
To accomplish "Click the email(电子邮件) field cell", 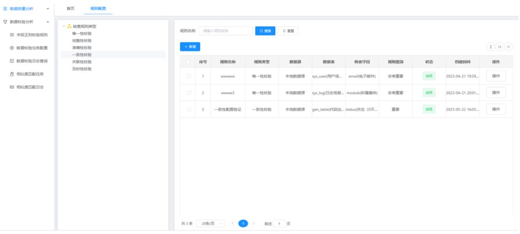I will coord(362,76).
